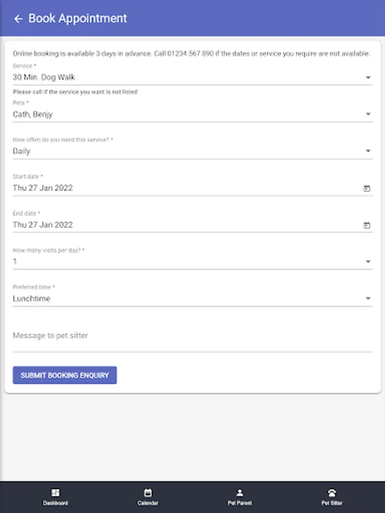385x513 pixels.
Task: Submit the booking enquiry
Action: click(x=64, y=375)
